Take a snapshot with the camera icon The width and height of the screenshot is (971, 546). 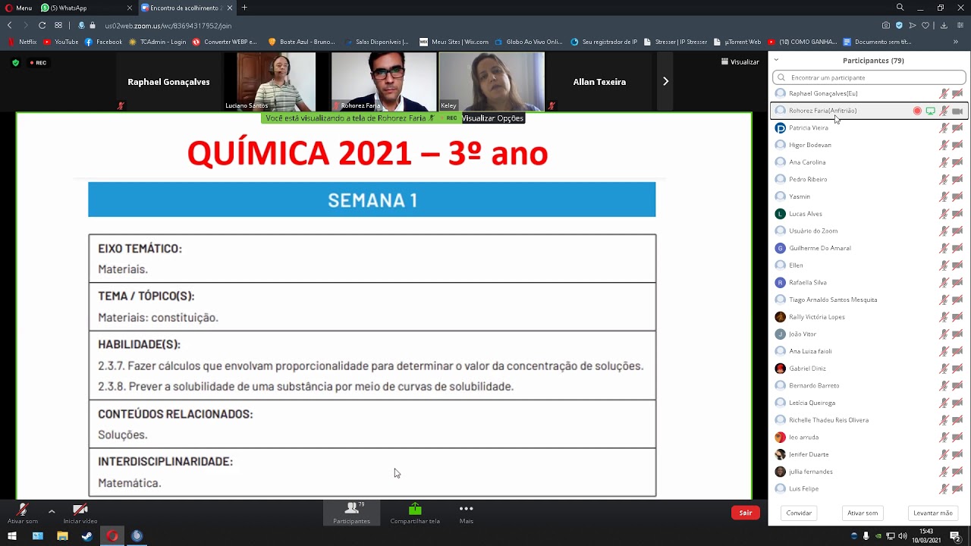tap(885, 25)
